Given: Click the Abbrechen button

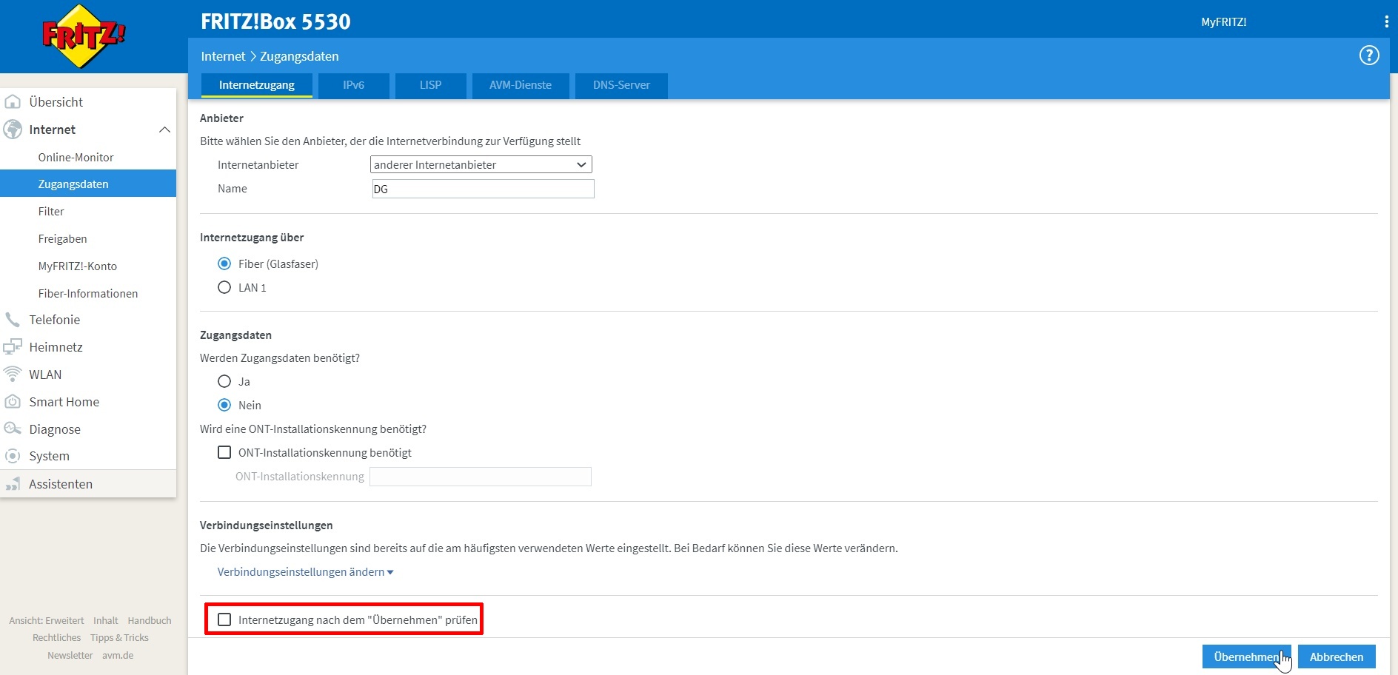Looking at the screenshot, I should click(1337, 656).
